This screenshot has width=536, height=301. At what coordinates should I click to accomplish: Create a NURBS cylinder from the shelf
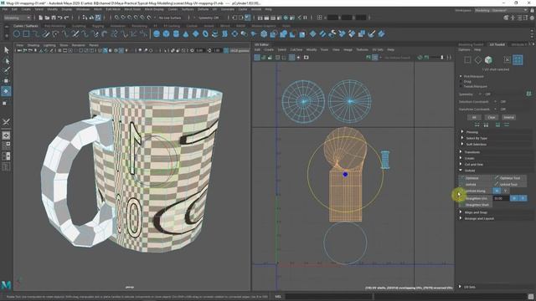176,33
